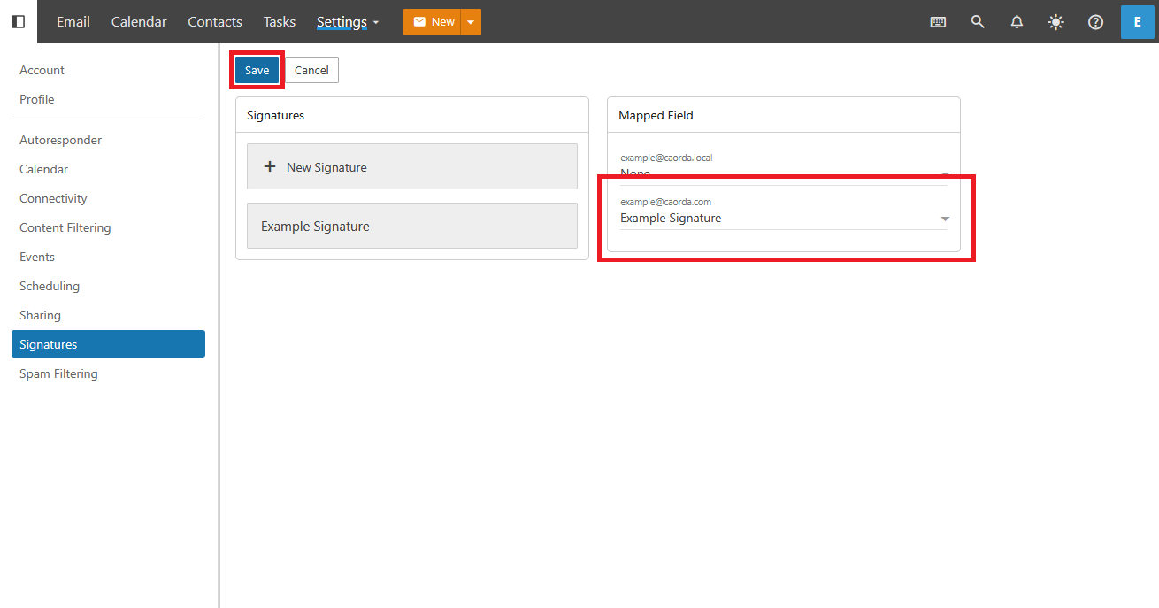Compose with the orange New button
Image resolution: width=1159 pixels, height=608 pixels.
point(433,22)
